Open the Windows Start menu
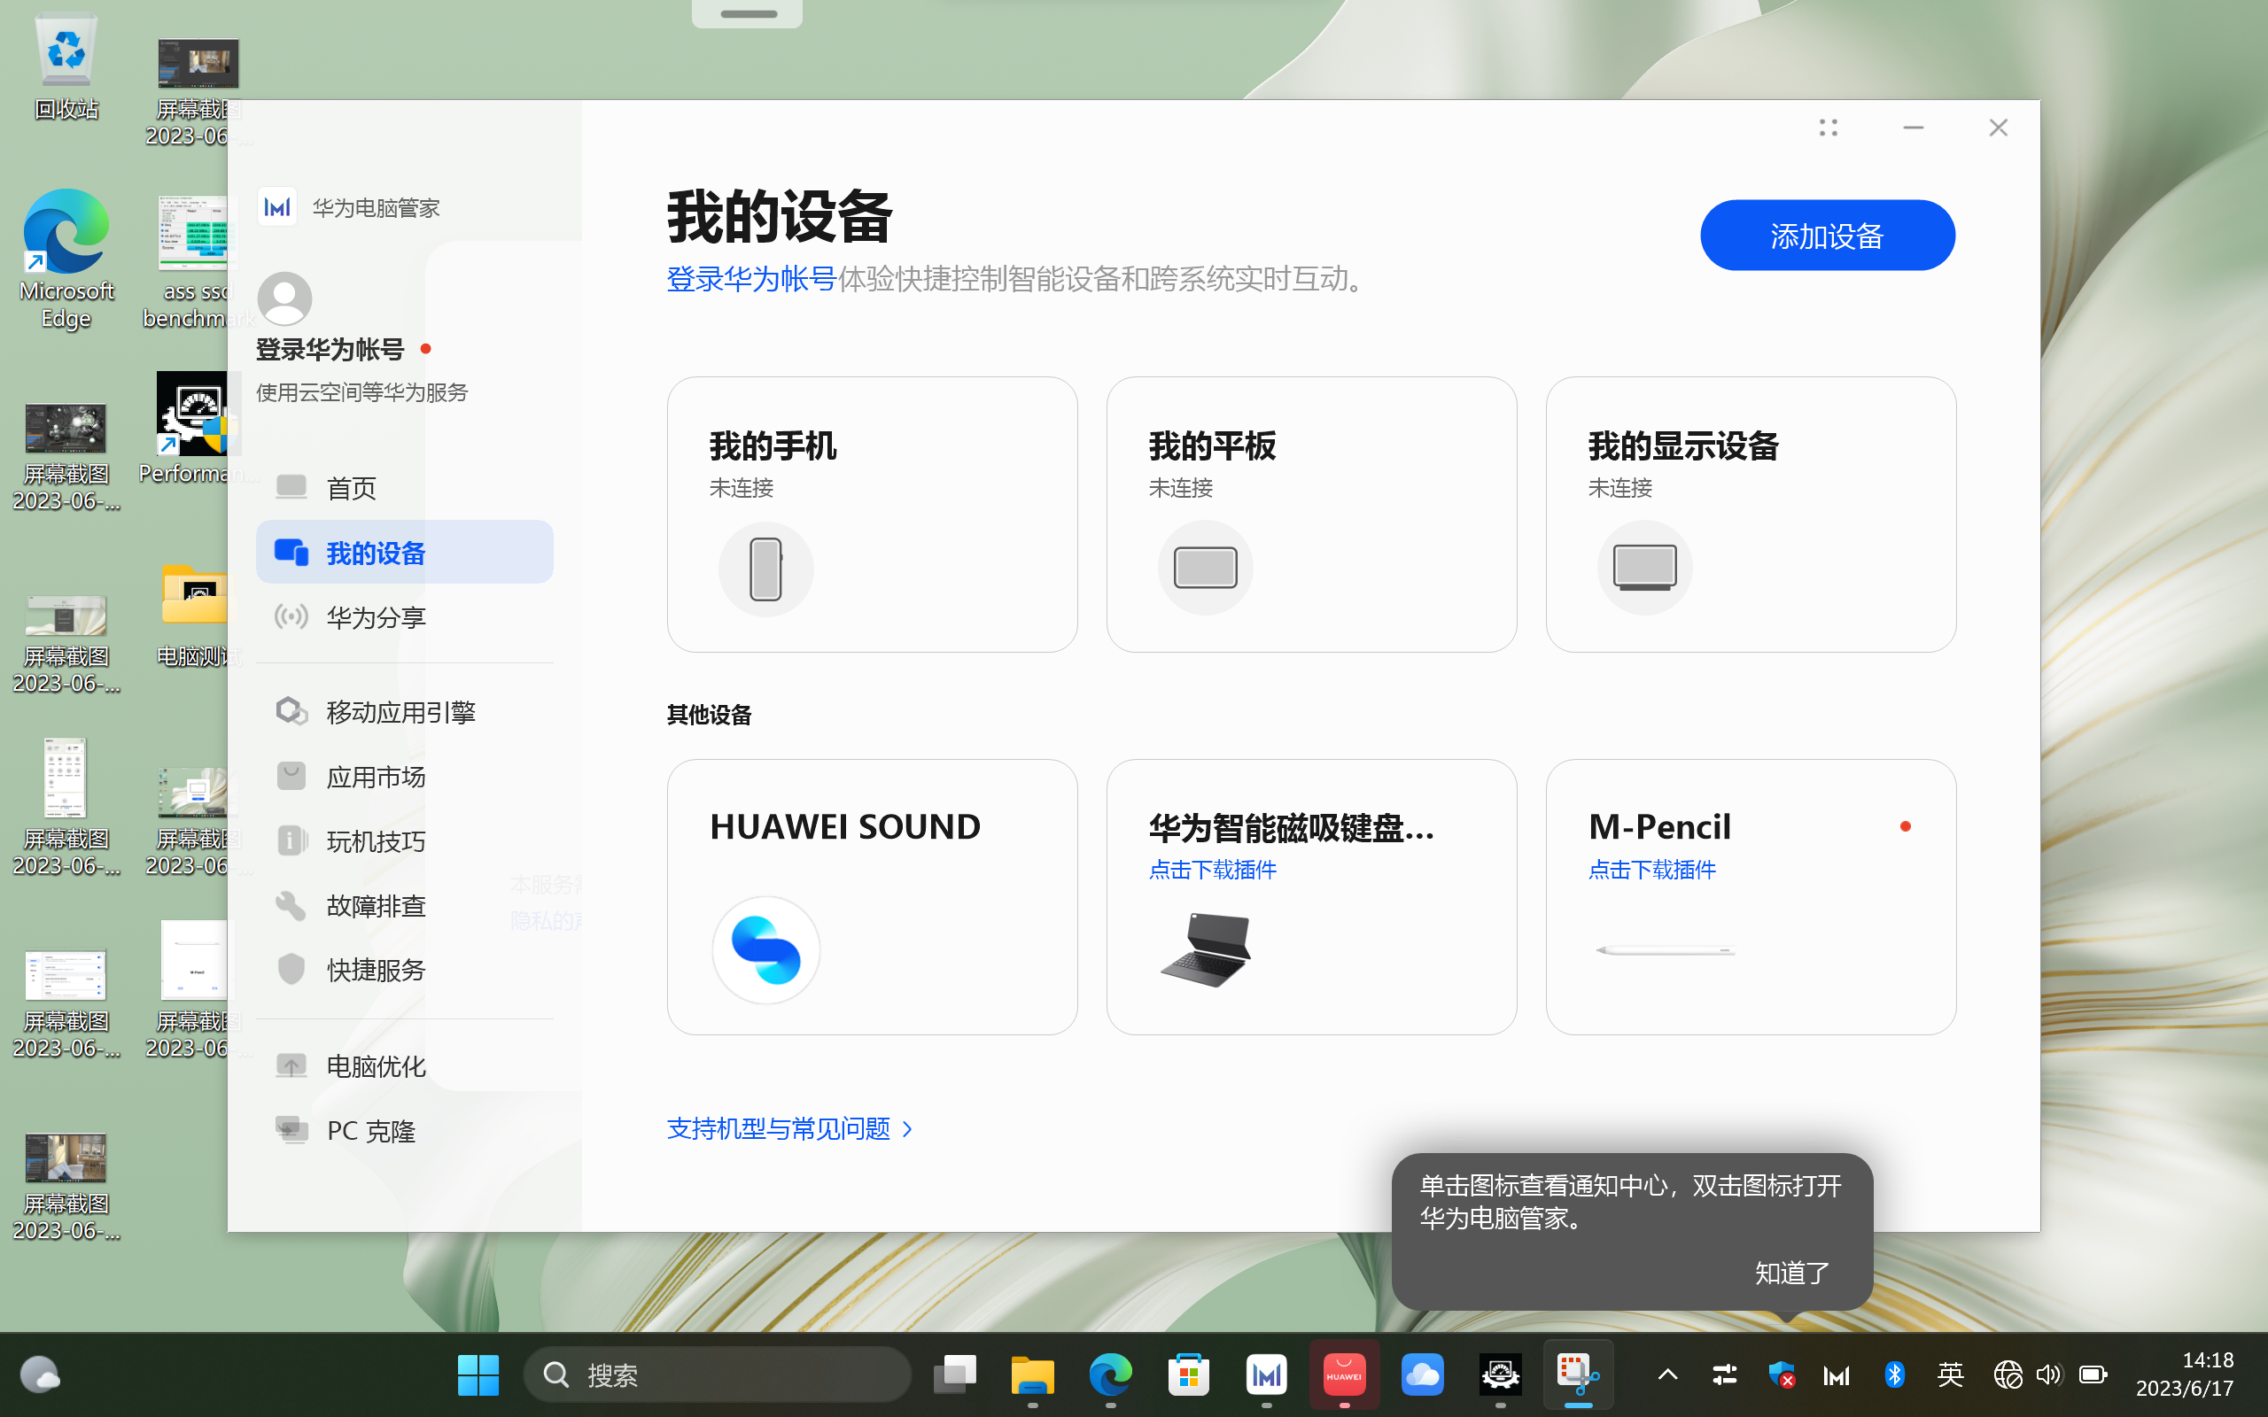 tap(478, 1374)
